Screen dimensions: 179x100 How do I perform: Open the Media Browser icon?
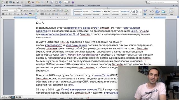pos(60,2)
